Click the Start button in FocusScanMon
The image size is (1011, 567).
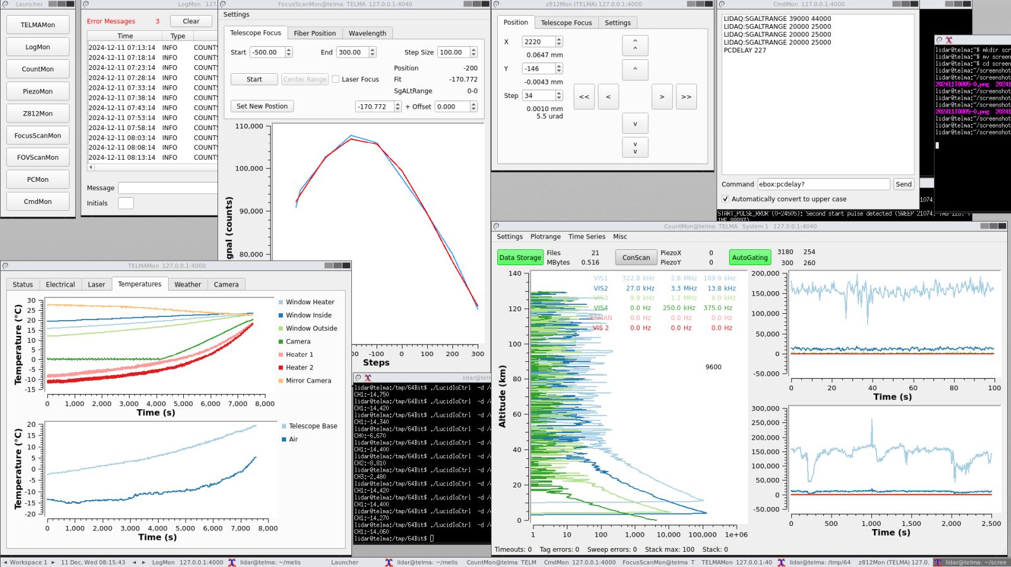click(x=254, y=80)
